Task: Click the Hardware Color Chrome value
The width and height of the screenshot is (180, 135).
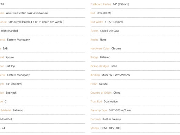Action: 116,48
